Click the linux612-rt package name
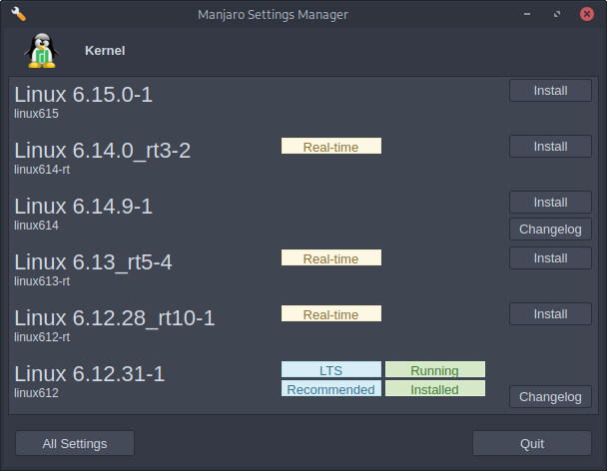This screenshot has width=607, height=471. pos(42,337)
